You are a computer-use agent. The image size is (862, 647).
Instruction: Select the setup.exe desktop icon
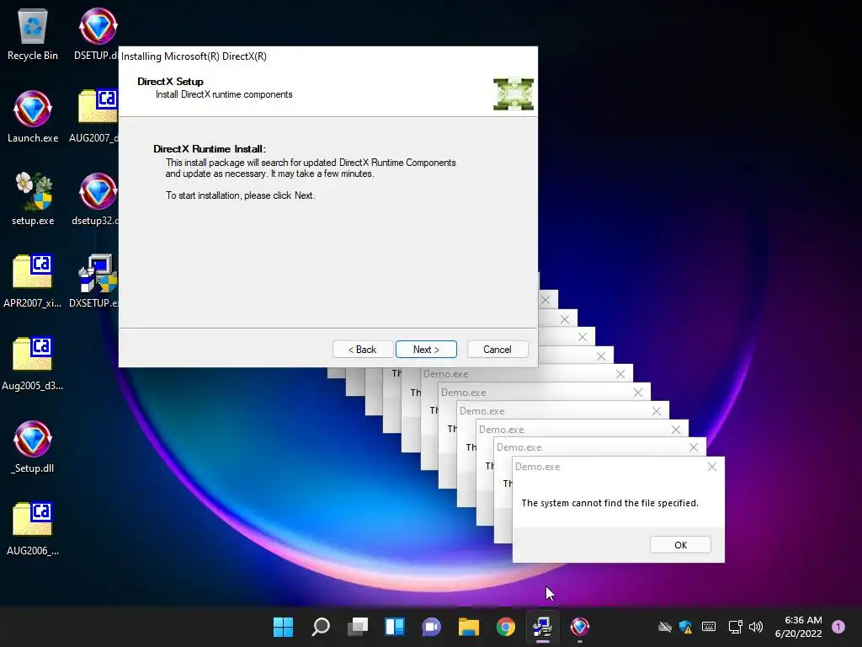coord(33,199)
